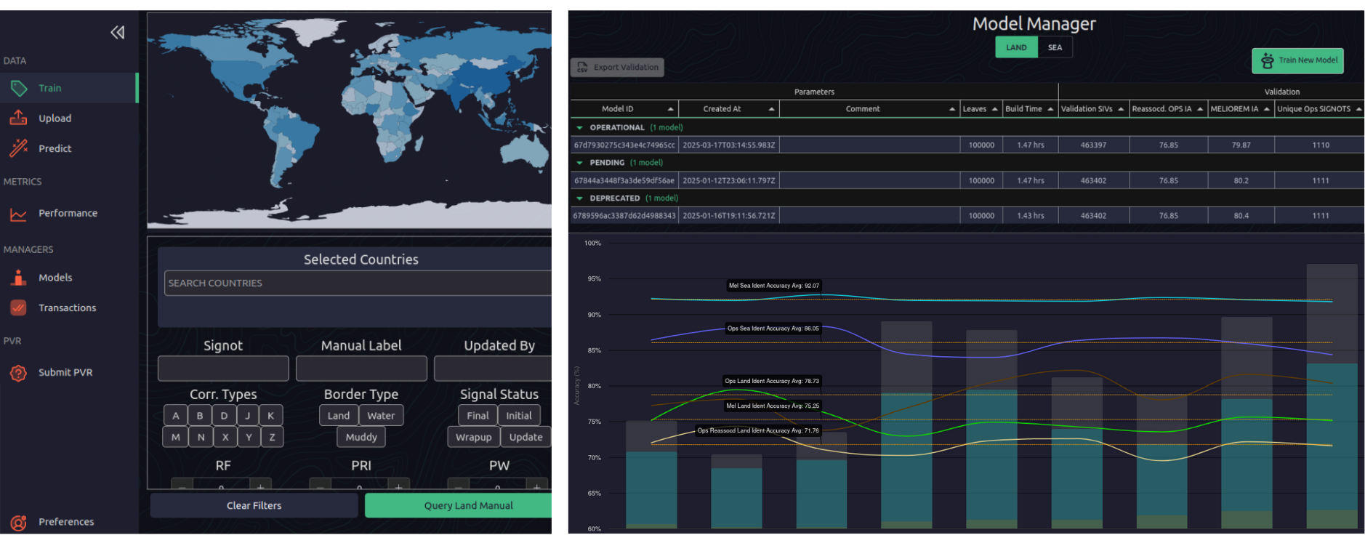Image resolution: width=1365 pixels, height=551 pixels.
Task: Toggle the Water border type
Action: (x=381, y=416)
